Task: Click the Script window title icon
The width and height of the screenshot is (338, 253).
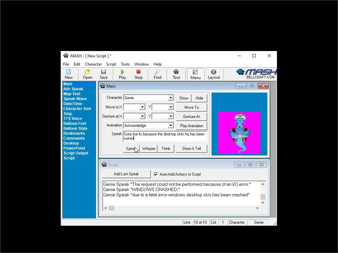Action: [x=104, y=165]
